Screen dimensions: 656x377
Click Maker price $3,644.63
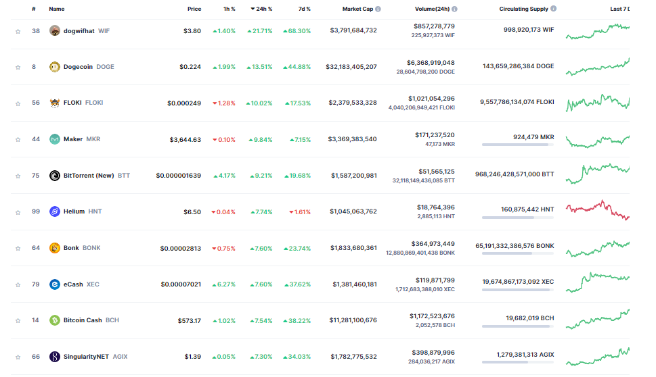[x=185, y=139]
